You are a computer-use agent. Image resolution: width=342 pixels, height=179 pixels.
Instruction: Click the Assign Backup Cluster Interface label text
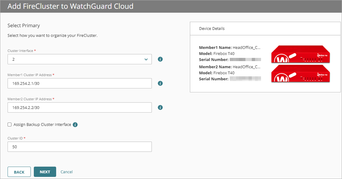[42, 125]
